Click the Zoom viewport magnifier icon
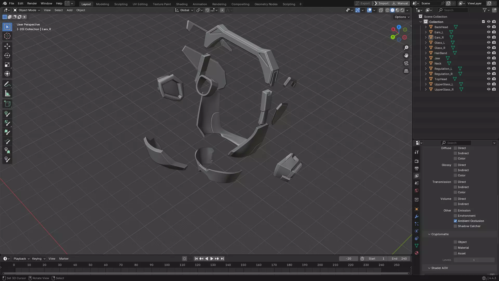This screenshot has width=499, height=281. click(406, 48)
